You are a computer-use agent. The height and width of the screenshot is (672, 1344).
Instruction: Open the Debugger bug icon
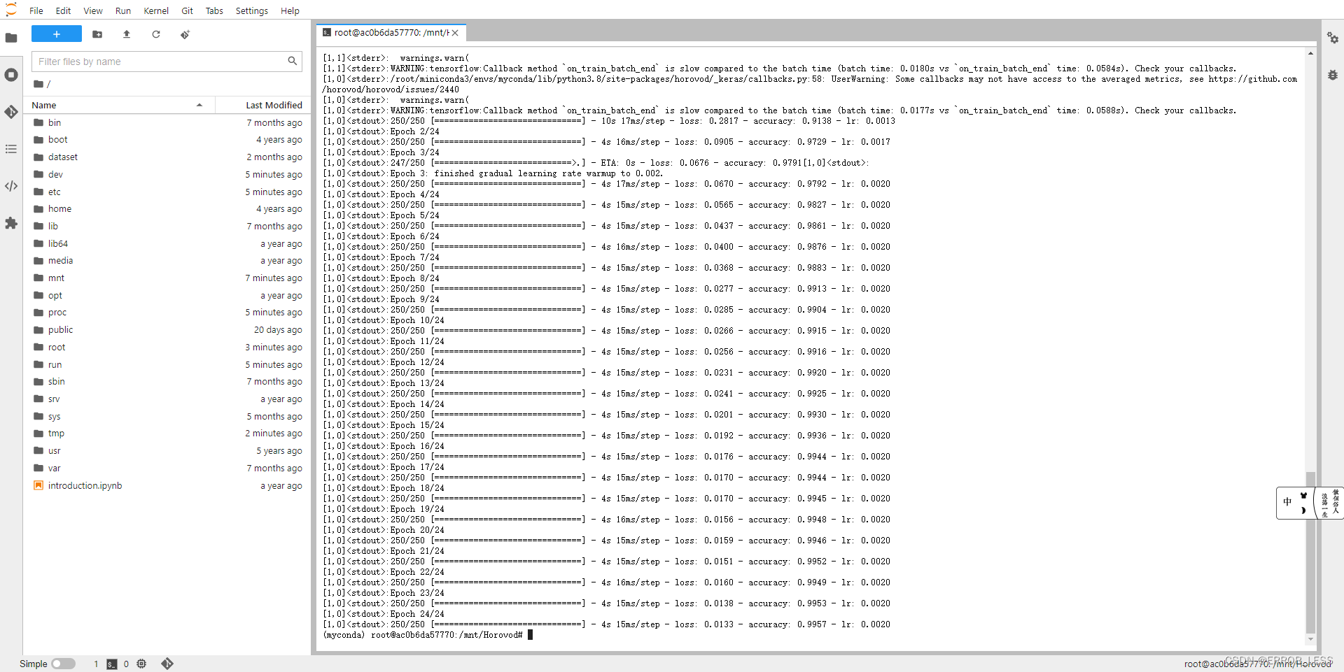pyautogui.click(x=1333, y=75)
